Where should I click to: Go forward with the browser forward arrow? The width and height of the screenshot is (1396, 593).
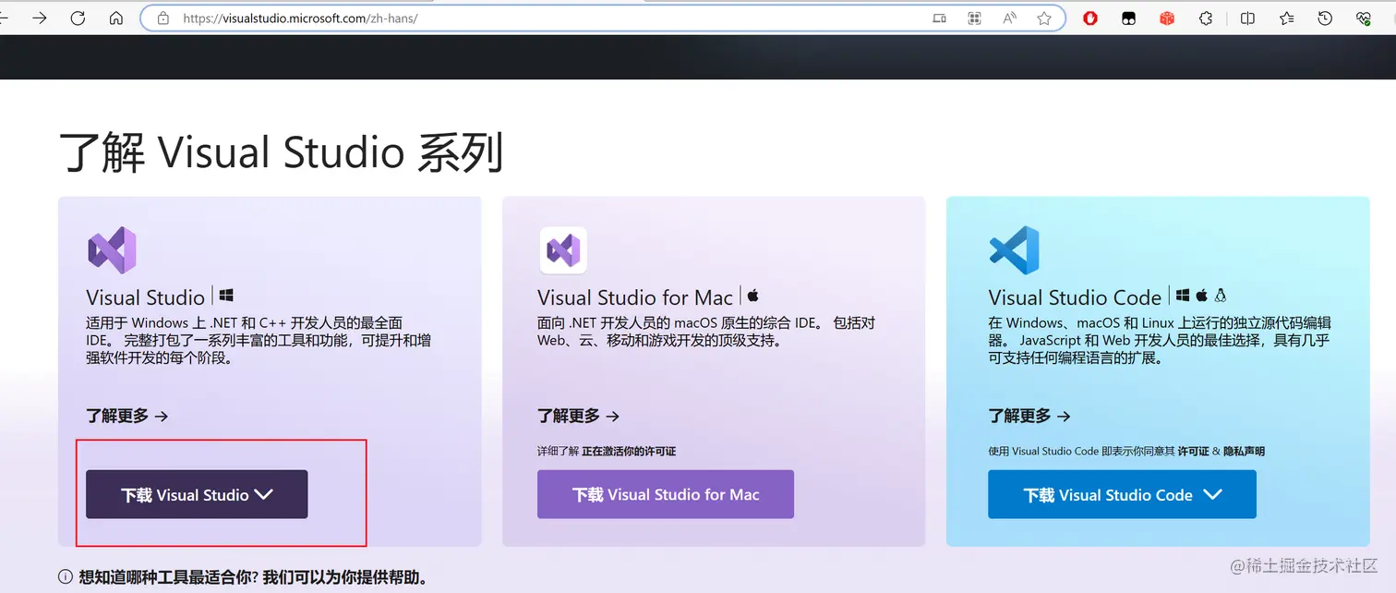[39, 18]
